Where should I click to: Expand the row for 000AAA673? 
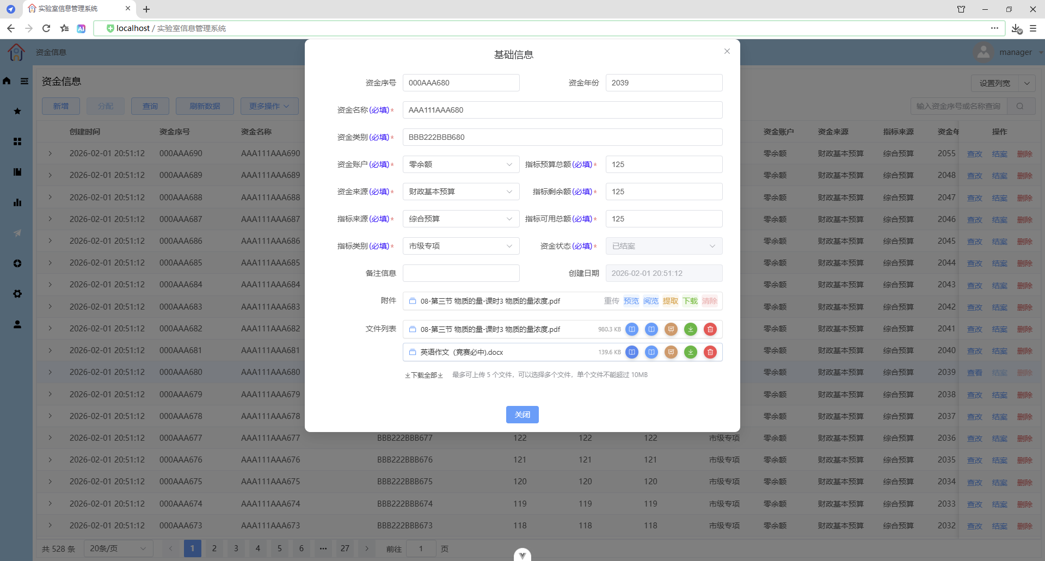tap(50, 526)
